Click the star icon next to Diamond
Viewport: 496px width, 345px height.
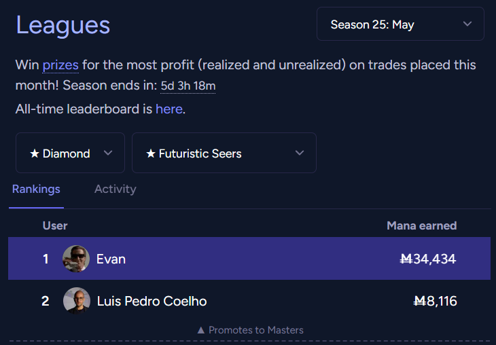point(35,153)
